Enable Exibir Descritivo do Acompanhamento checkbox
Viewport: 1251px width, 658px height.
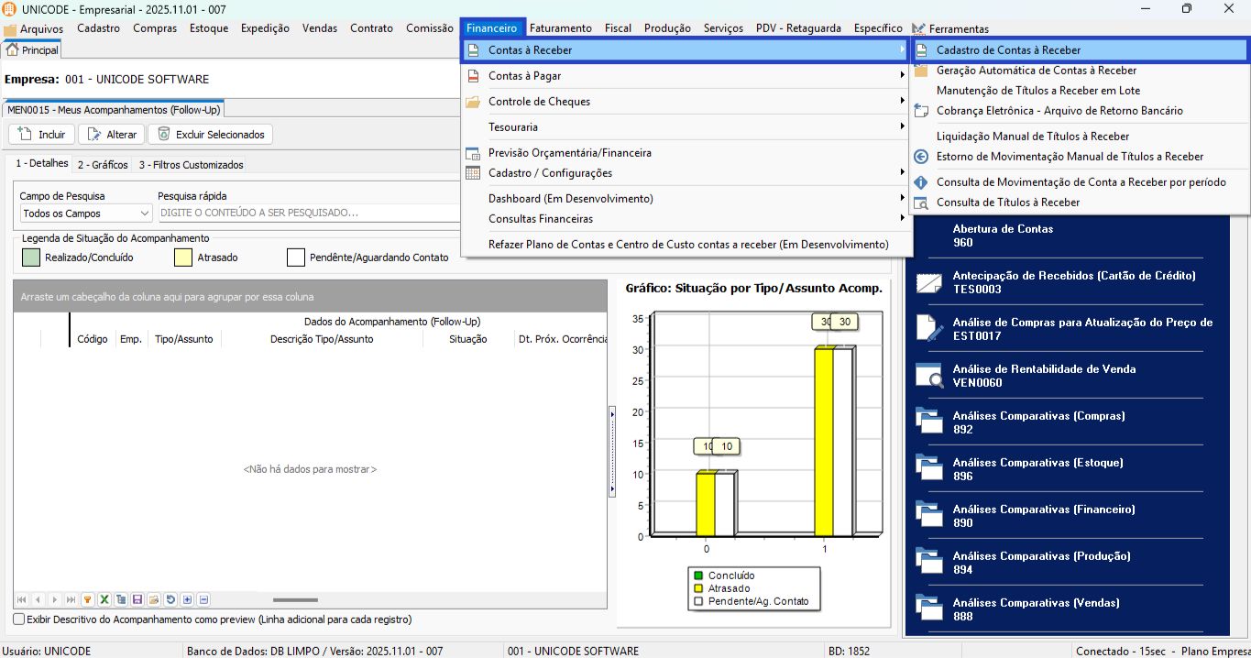[x=19, y=620]
